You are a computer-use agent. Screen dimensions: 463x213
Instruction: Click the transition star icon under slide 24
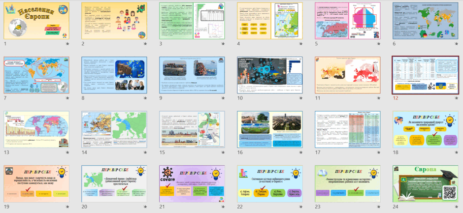click(457, 207)
